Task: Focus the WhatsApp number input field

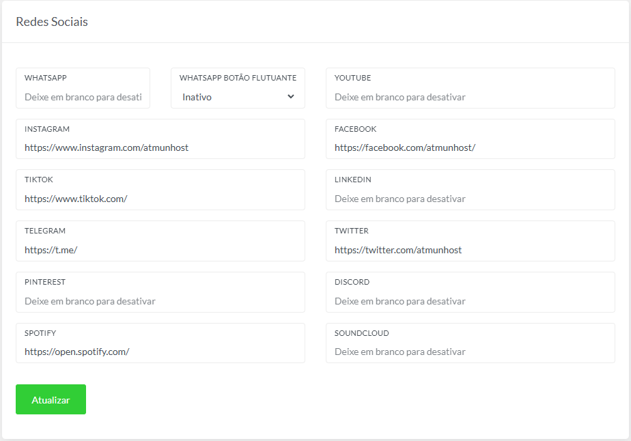Action: coord(83,97)
